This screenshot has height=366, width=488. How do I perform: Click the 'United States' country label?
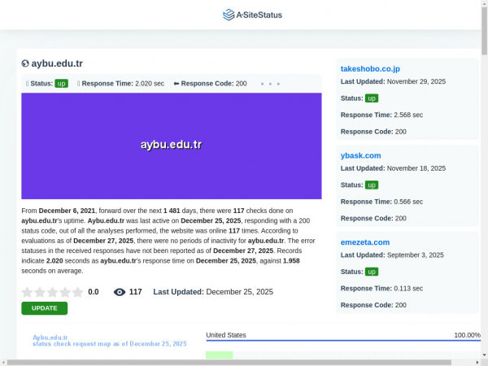point(226,335)
